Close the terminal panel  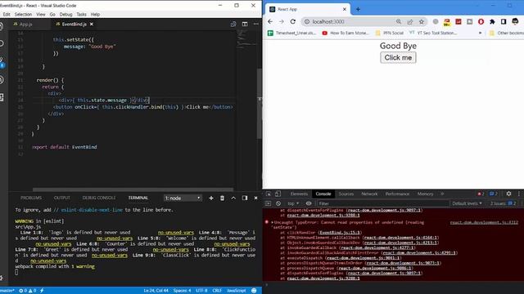[x=256, y=198]
